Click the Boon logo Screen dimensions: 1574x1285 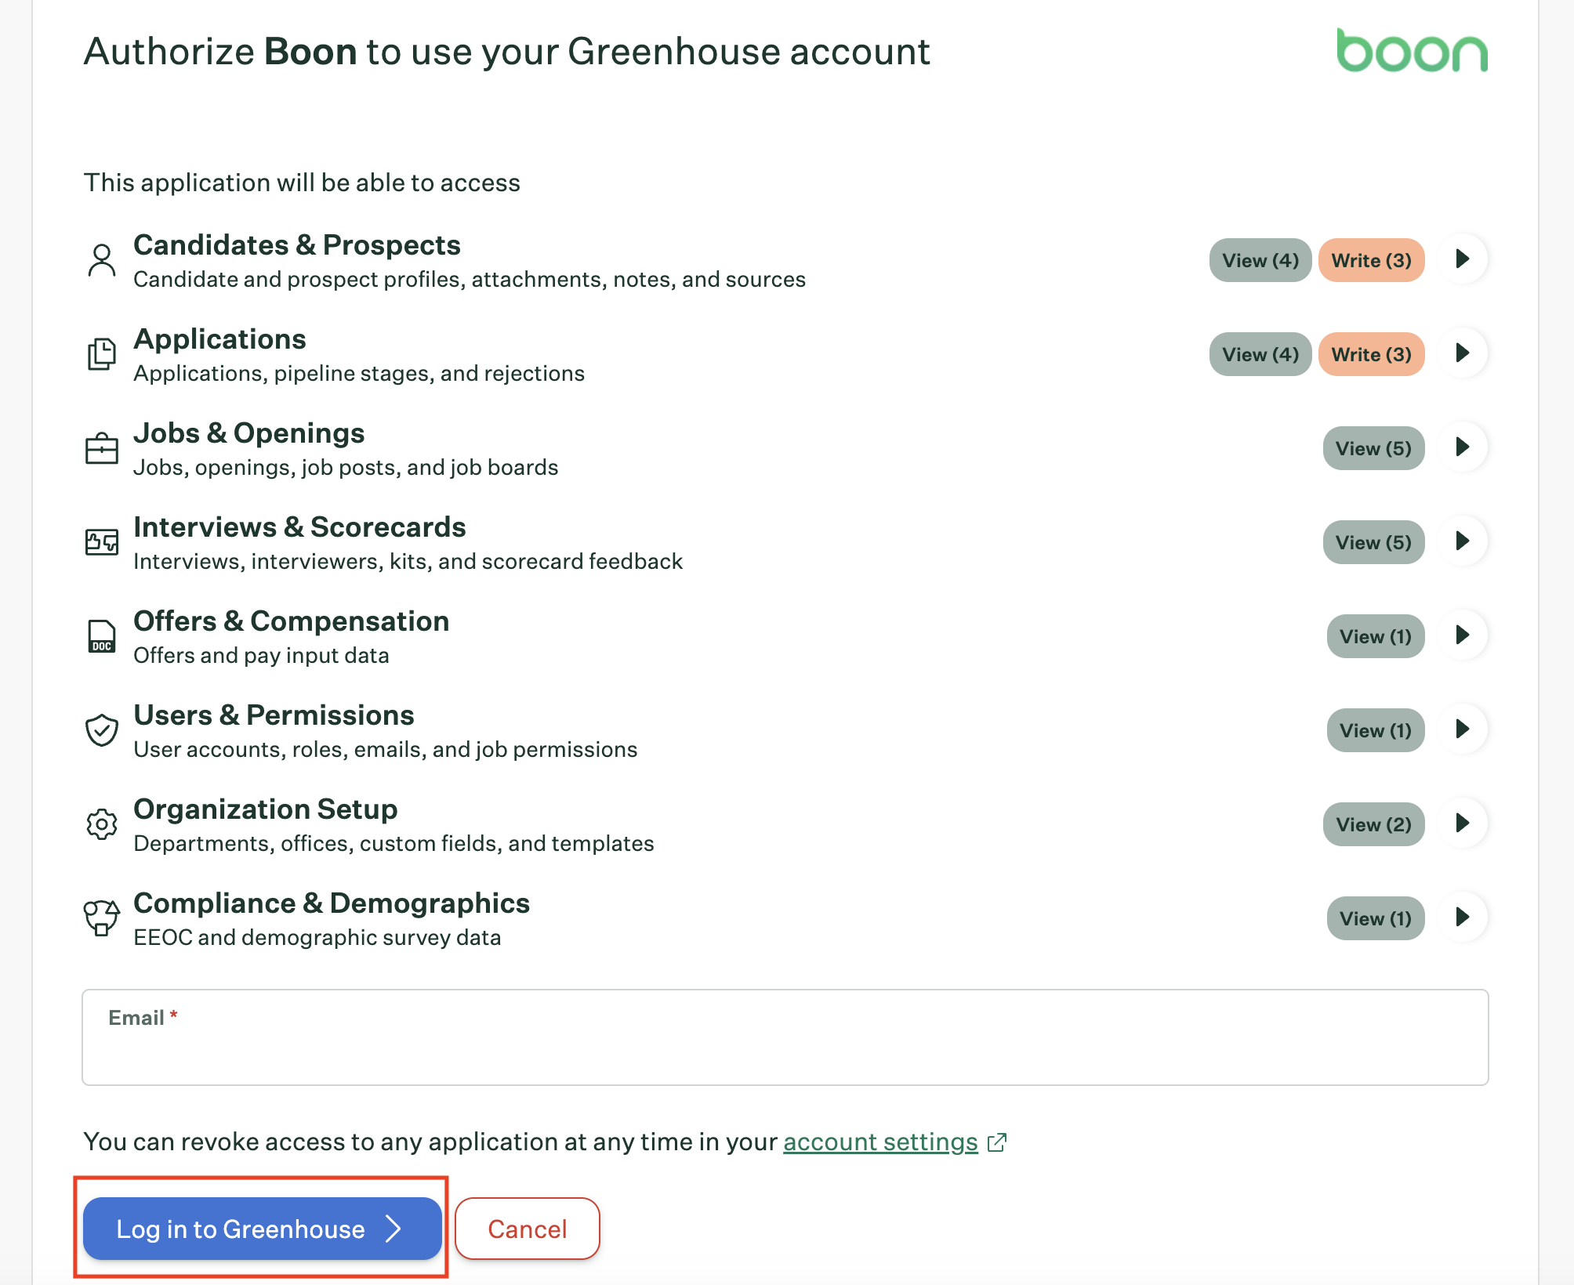coord(1412,50)
